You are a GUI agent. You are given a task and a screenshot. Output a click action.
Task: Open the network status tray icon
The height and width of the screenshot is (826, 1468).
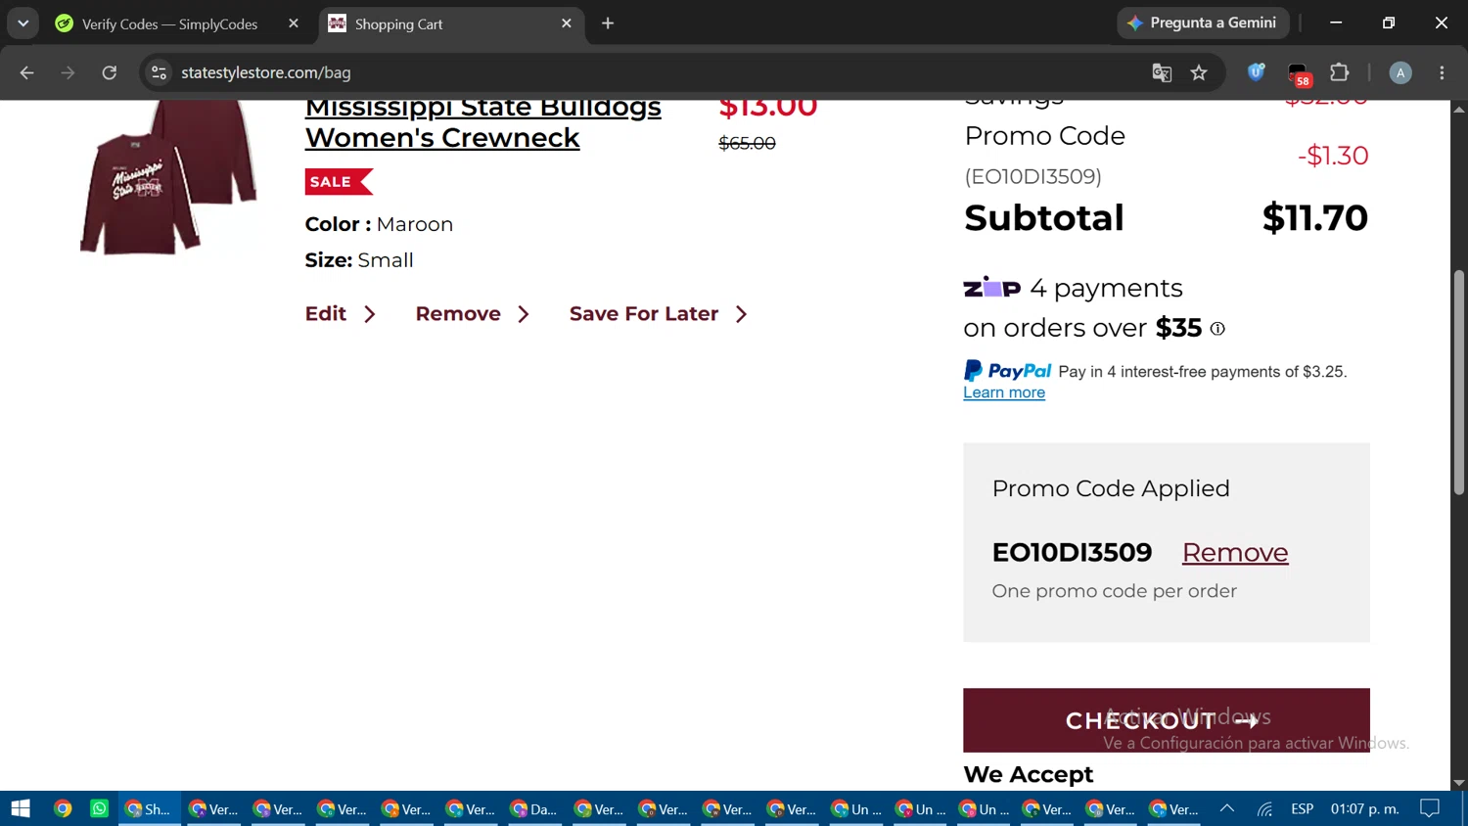(1265, 808)
